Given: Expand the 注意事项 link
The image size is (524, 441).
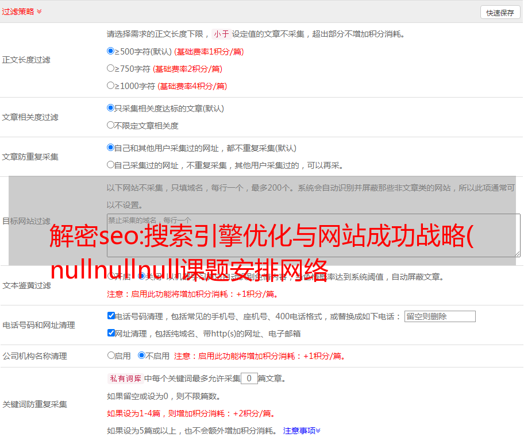Looking at the screenshot, I should click(302, 430).
